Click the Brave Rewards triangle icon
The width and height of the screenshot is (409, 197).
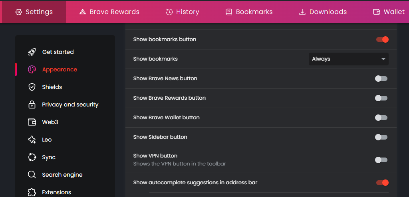83,12
